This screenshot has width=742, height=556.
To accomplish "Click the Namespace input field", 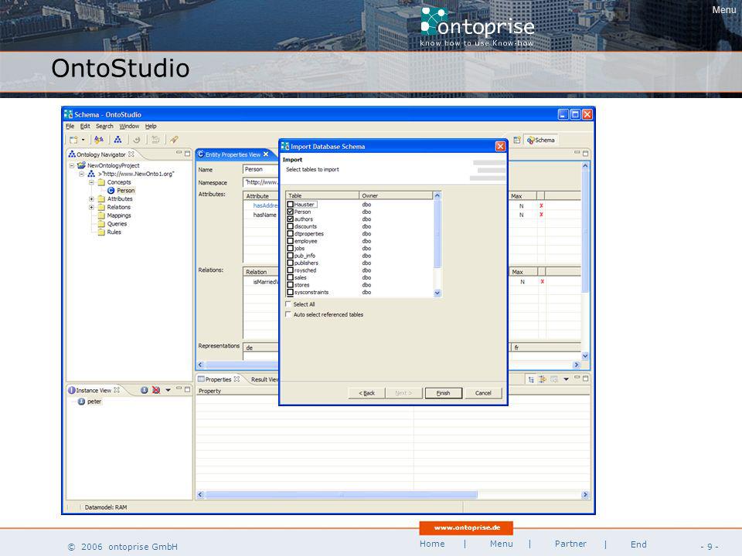I will click(x=260, y=182).
